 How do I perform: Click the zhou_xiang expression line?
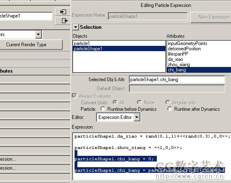pos(128,148)
